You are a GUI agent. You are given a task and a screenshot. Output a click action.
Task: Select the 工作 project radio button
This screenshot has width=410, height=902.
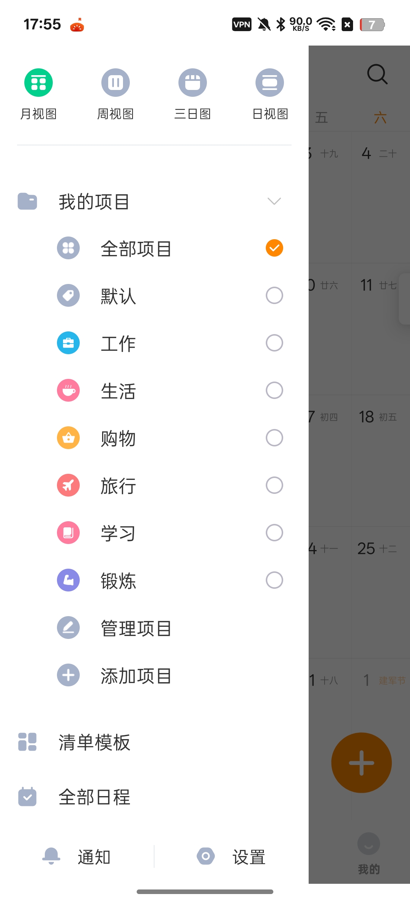point(274,343)
